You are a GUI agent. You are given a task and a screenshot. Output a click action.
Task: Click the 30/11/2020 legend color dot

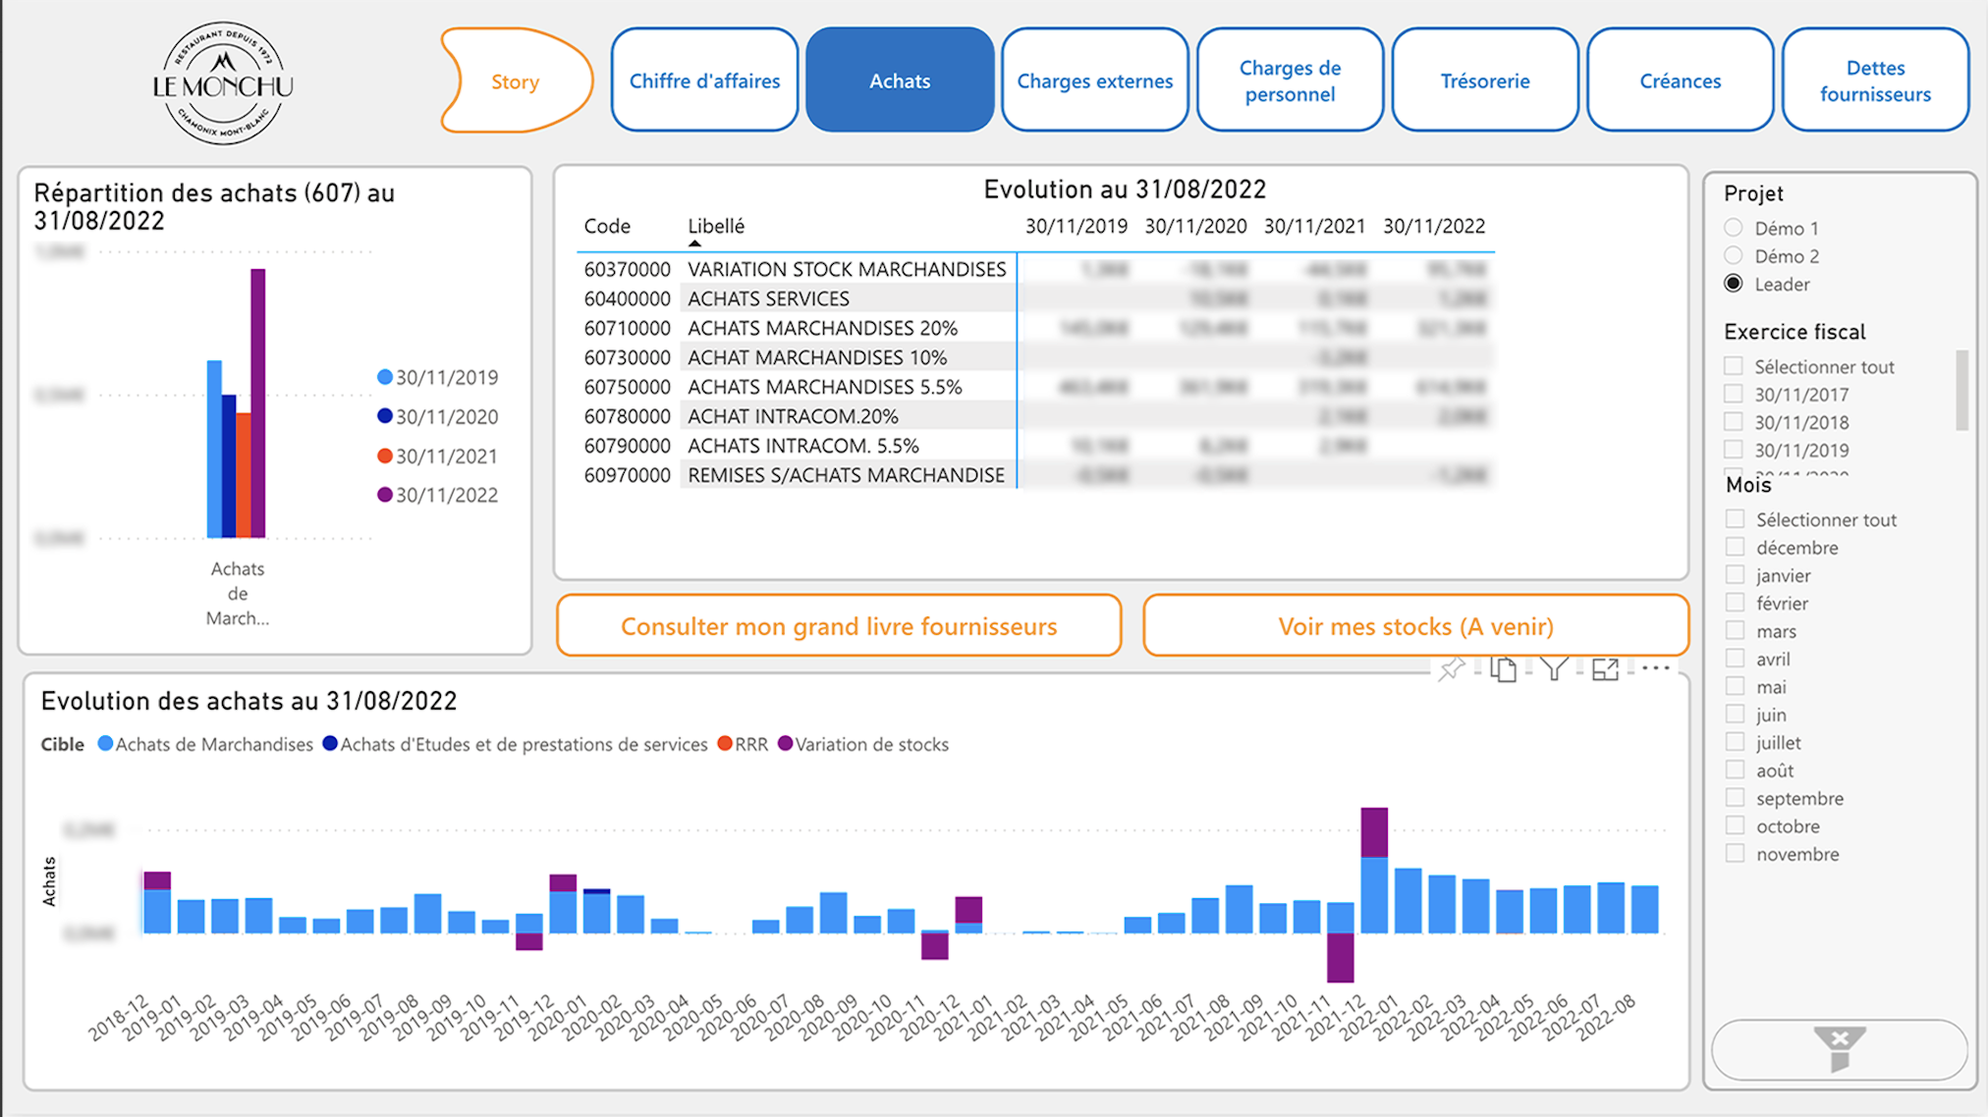(x=385, y=416)
